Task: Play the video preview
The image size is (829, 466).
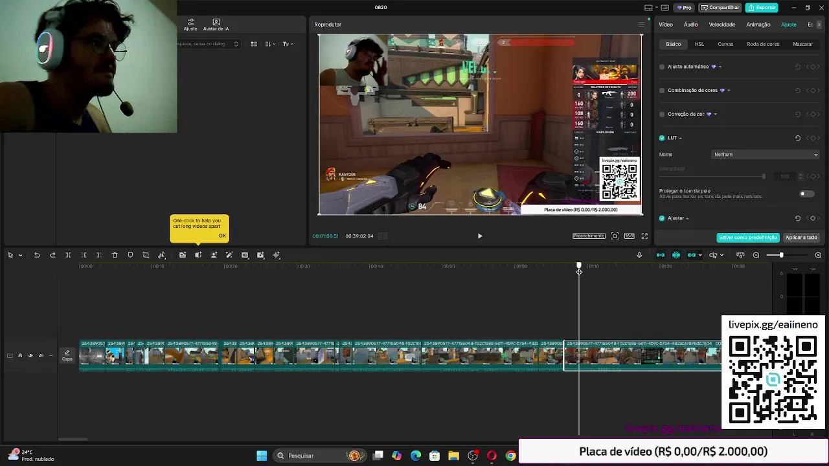Action: coord(480,236)
